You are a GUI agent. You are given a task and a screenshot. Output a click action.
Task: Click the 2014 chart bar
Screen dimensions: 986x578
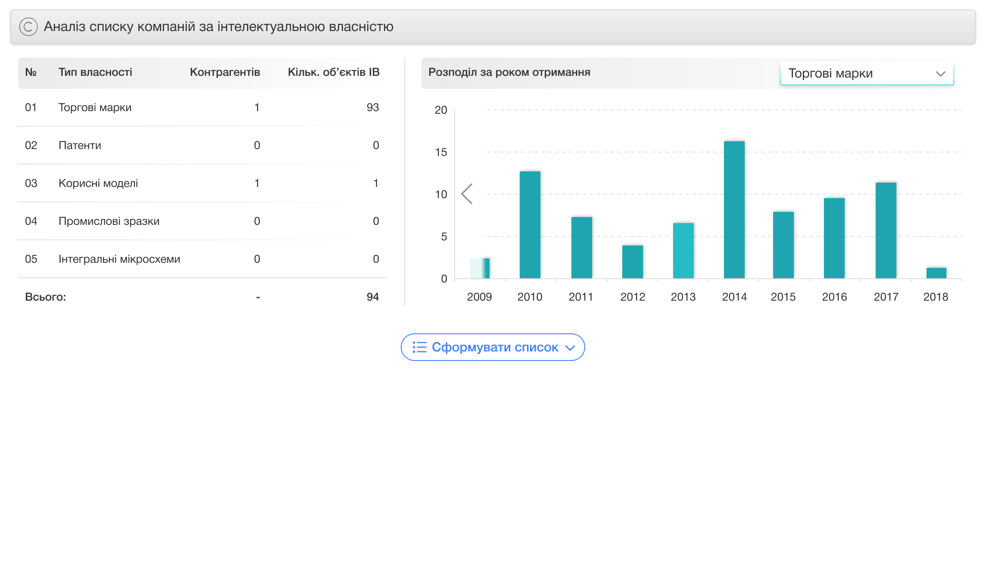[734, 210]
